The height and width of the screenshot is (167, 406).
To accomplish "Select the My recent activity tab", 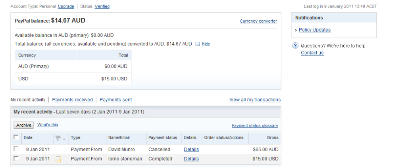I will tap(28, 100).
